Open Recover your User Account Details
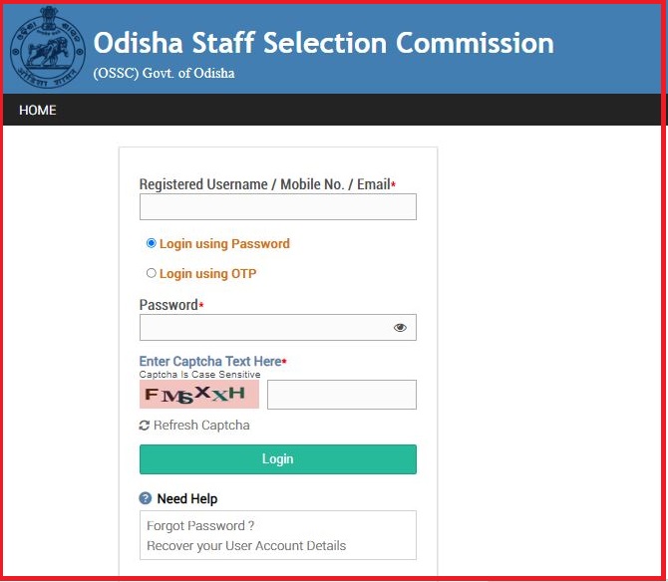Screen dimensions: 668x582 point(246,546)
